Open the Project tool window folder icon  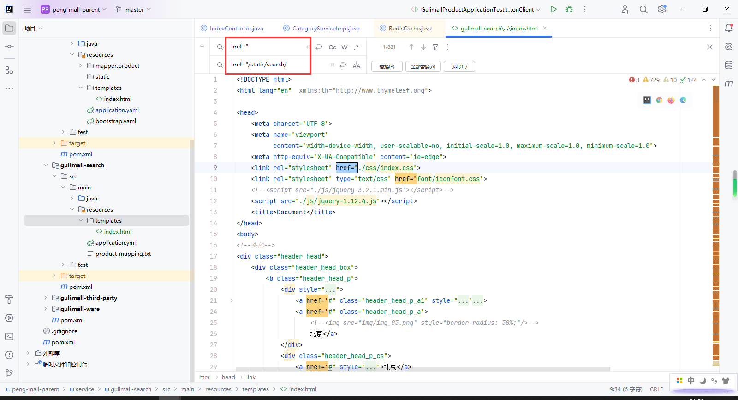coord(9,28)
